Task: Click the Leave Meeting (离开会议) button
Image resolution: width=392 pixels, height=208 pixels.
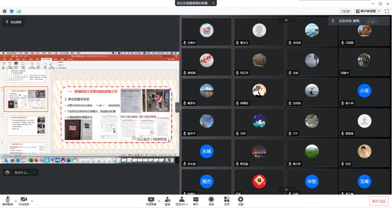Action: tap(379, 201)
